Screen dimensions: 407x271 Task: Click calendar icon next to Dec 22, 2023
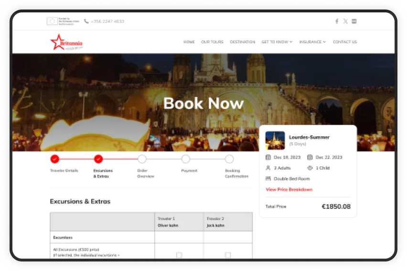coord(310,157)
